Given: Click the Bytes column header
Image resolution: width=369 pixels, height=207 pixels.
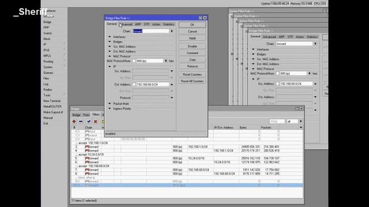Looking at the screenshot, I should point(250,128).
